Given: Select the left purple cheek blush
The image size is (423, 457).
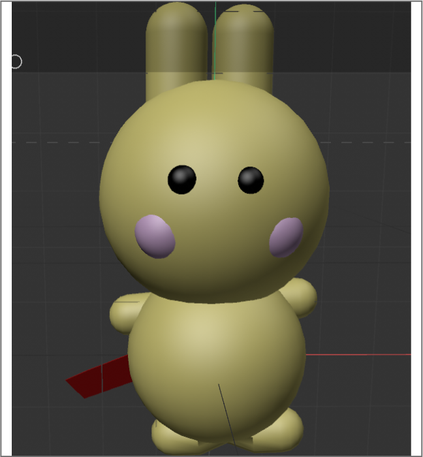Looking at the screenshot, I should [x=155, y=236].
